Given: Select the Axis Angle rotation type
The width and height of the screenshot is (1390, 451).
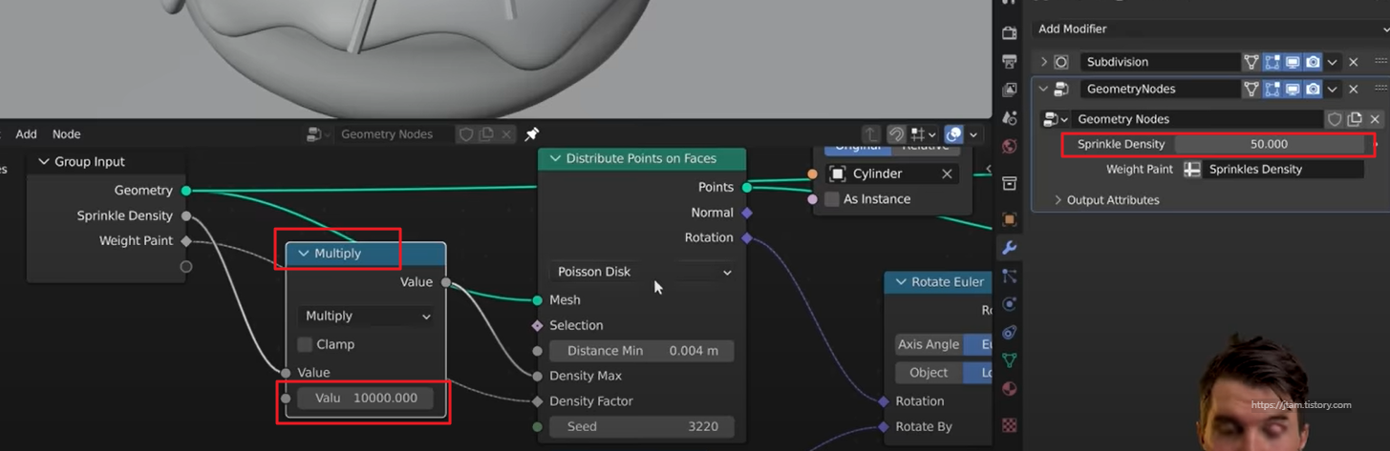Looking at the screenshot, I should click(928, 344).
